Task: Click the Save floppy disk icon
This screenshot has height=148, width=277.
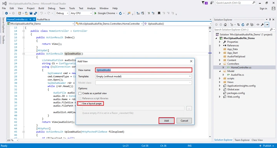Action: click(31, 13)
